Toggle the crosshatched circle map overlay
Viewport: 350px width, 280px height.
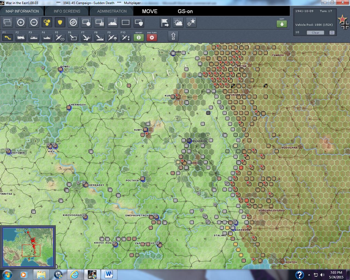click(x=73, y=22)
